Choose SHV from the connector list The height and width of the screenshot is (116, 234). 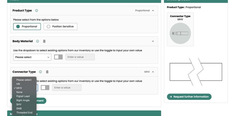pyautogui.click(x=24, y=104)
